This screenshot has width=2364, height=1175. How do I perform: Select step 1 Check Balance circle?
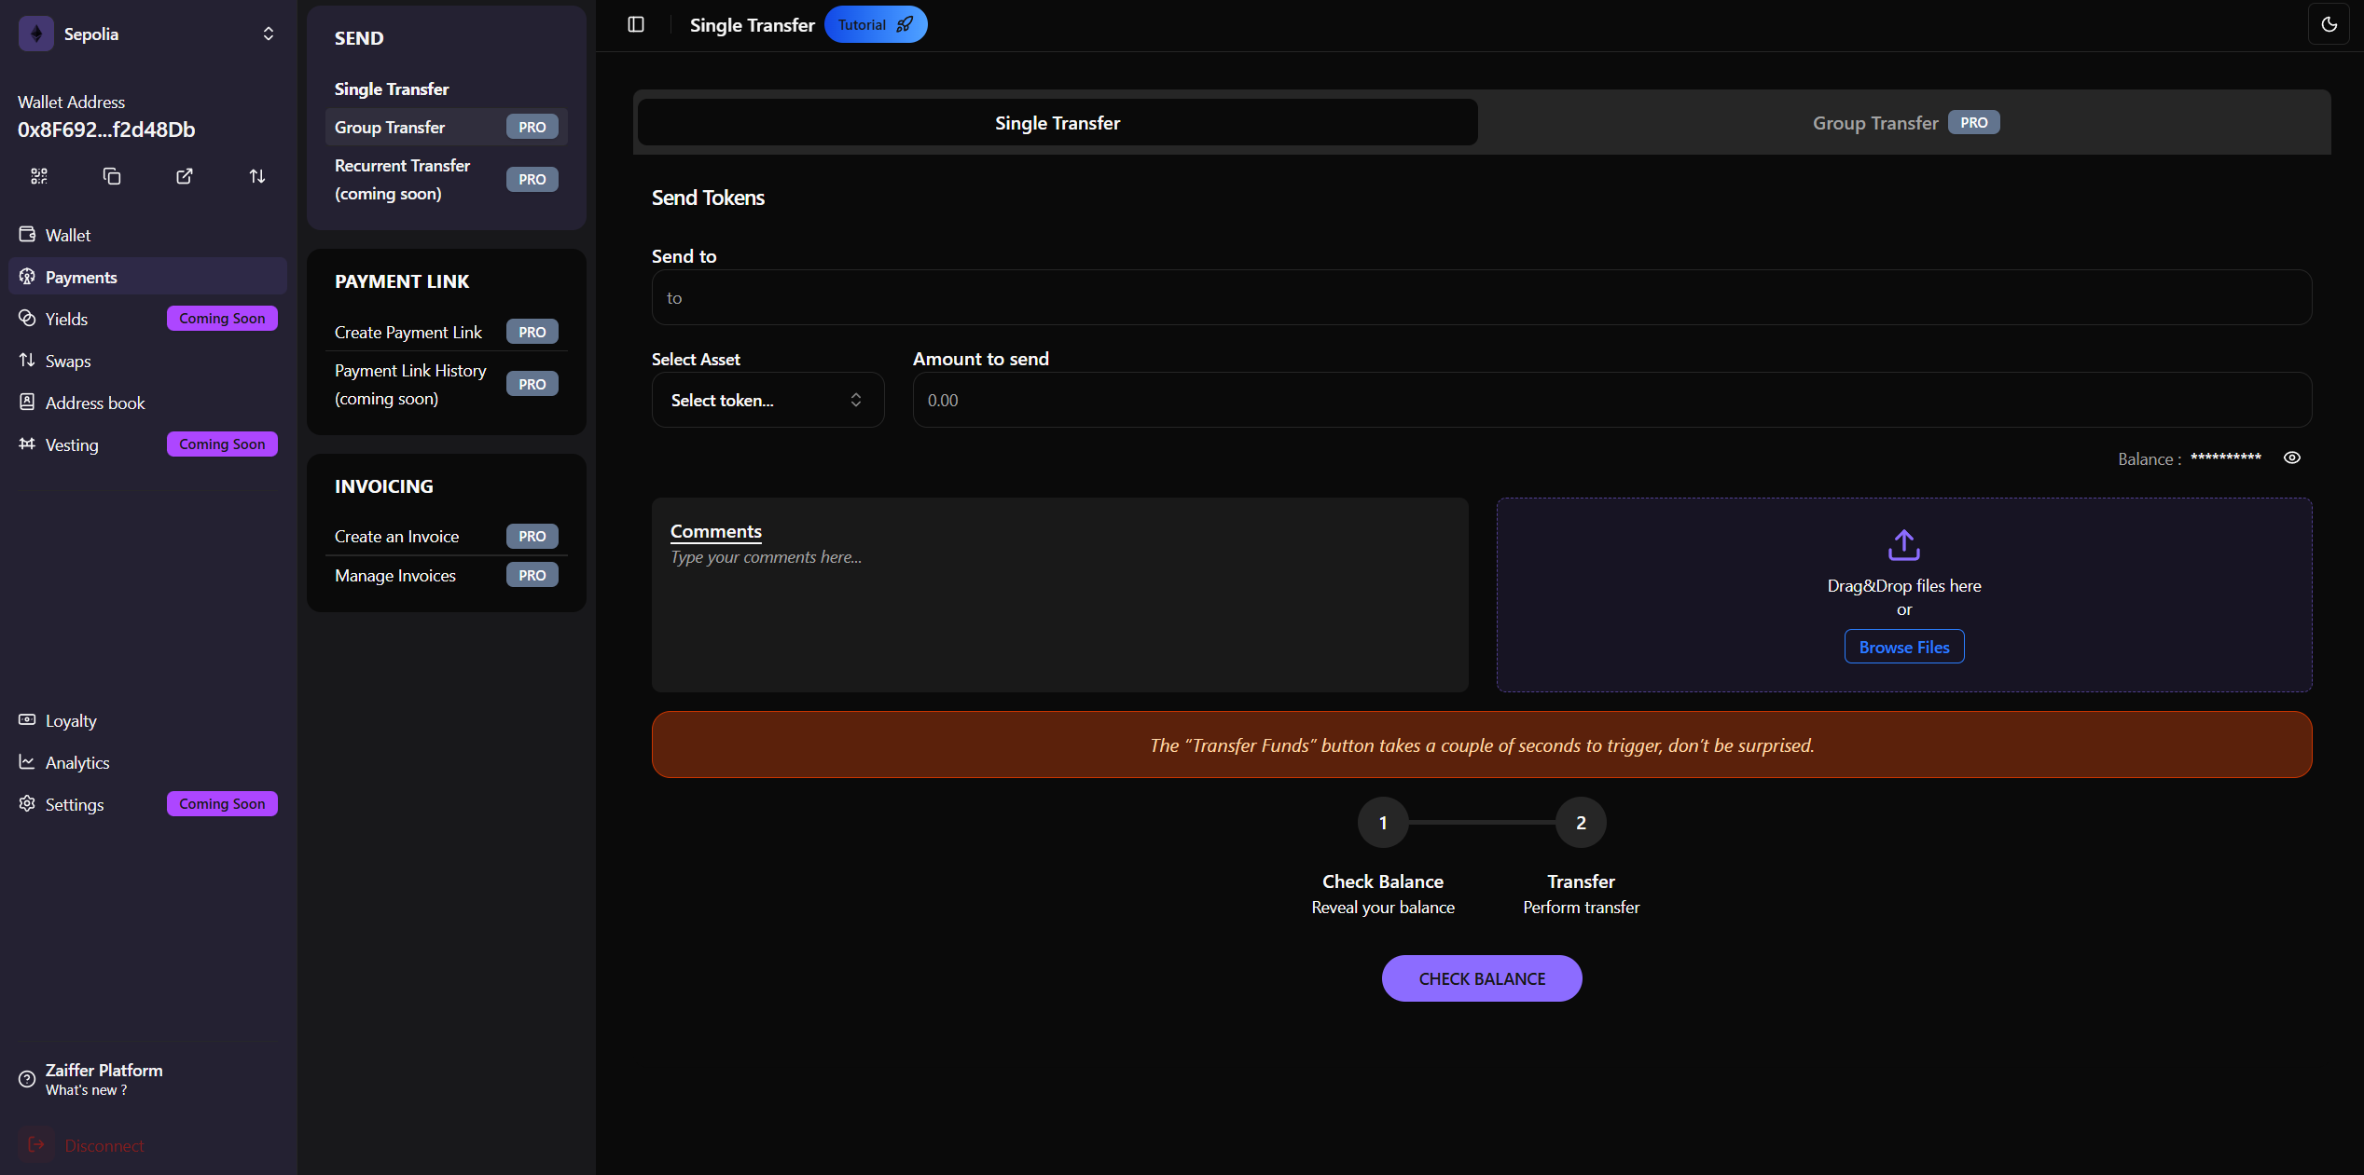point(1383,823)
